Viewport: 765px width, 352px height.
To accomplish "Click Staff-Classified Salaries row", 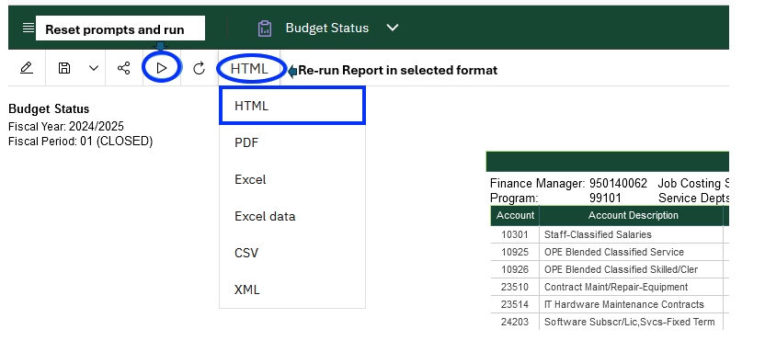I will (598, 234).
